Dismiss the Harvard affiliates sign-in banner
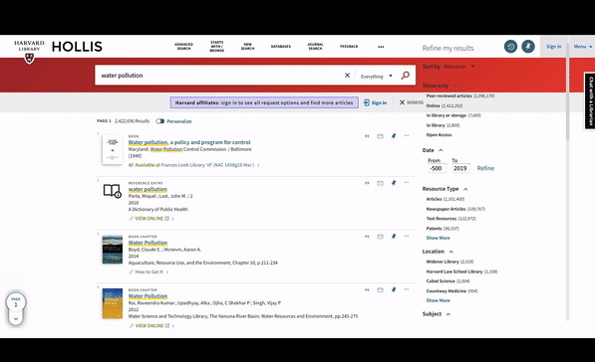 [x=411, y=102]
